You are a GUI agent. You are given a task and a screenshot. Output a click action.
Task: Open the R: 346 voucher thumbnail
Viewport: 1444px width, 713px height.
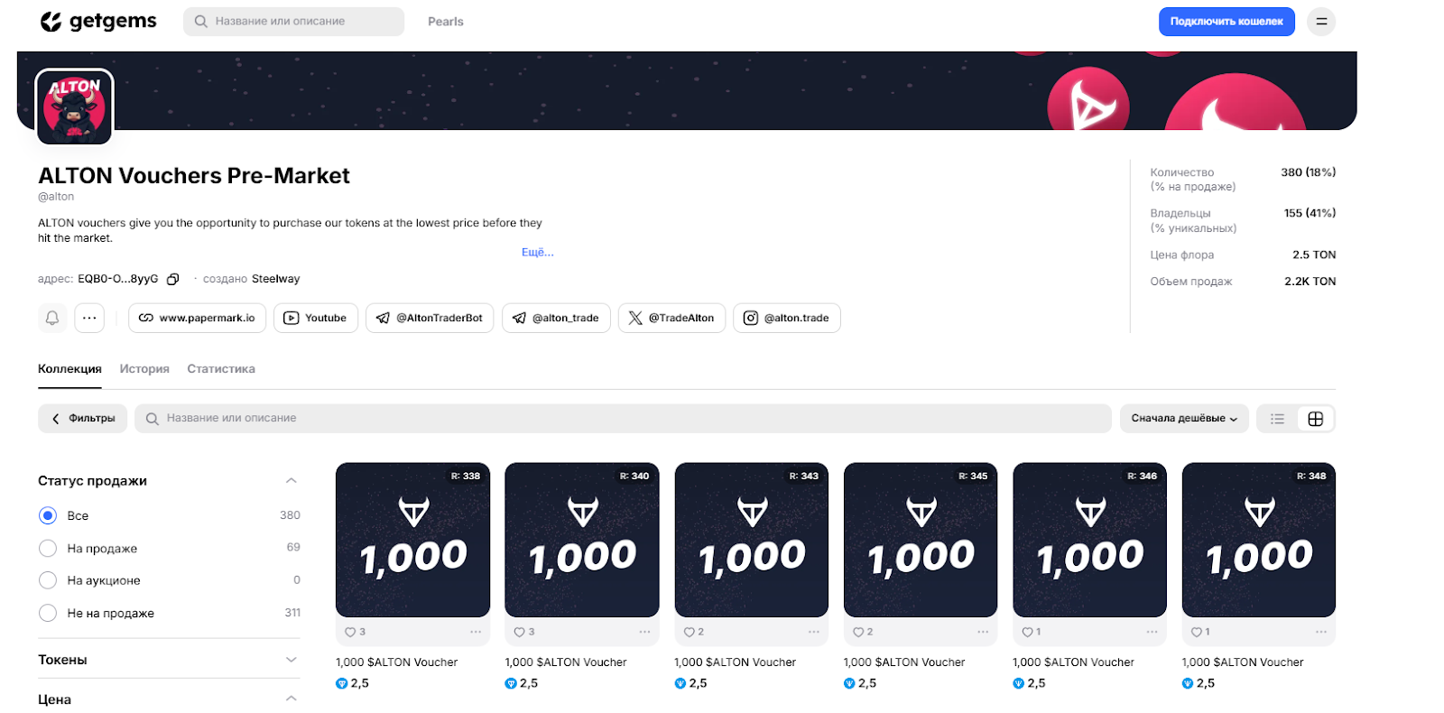(1089, 540)
